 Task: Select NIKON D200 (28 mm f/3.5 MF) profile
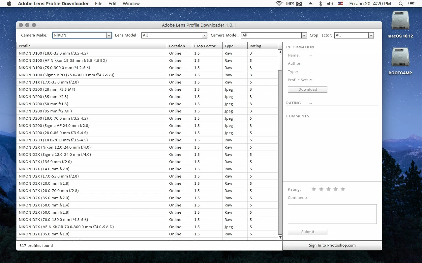point(147,89)
